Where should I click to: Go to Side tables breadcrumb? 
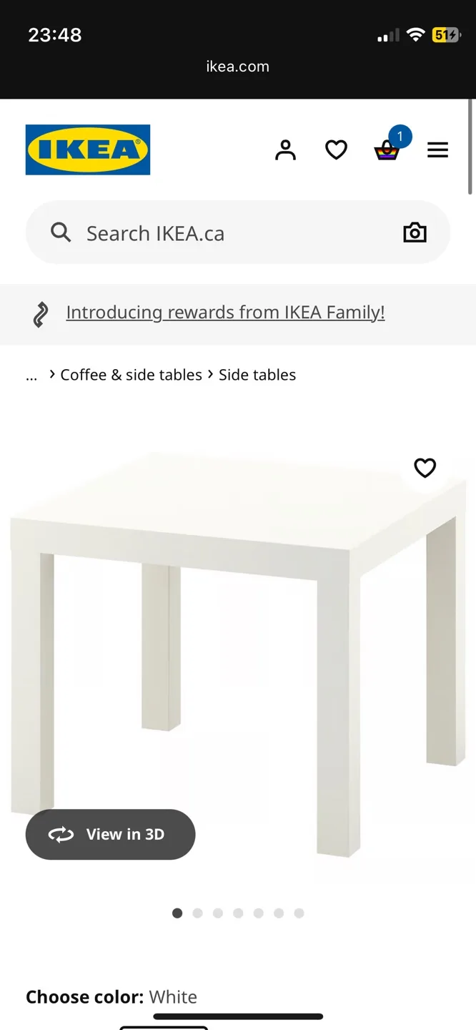pyautogui.click(x=257, y=375)
